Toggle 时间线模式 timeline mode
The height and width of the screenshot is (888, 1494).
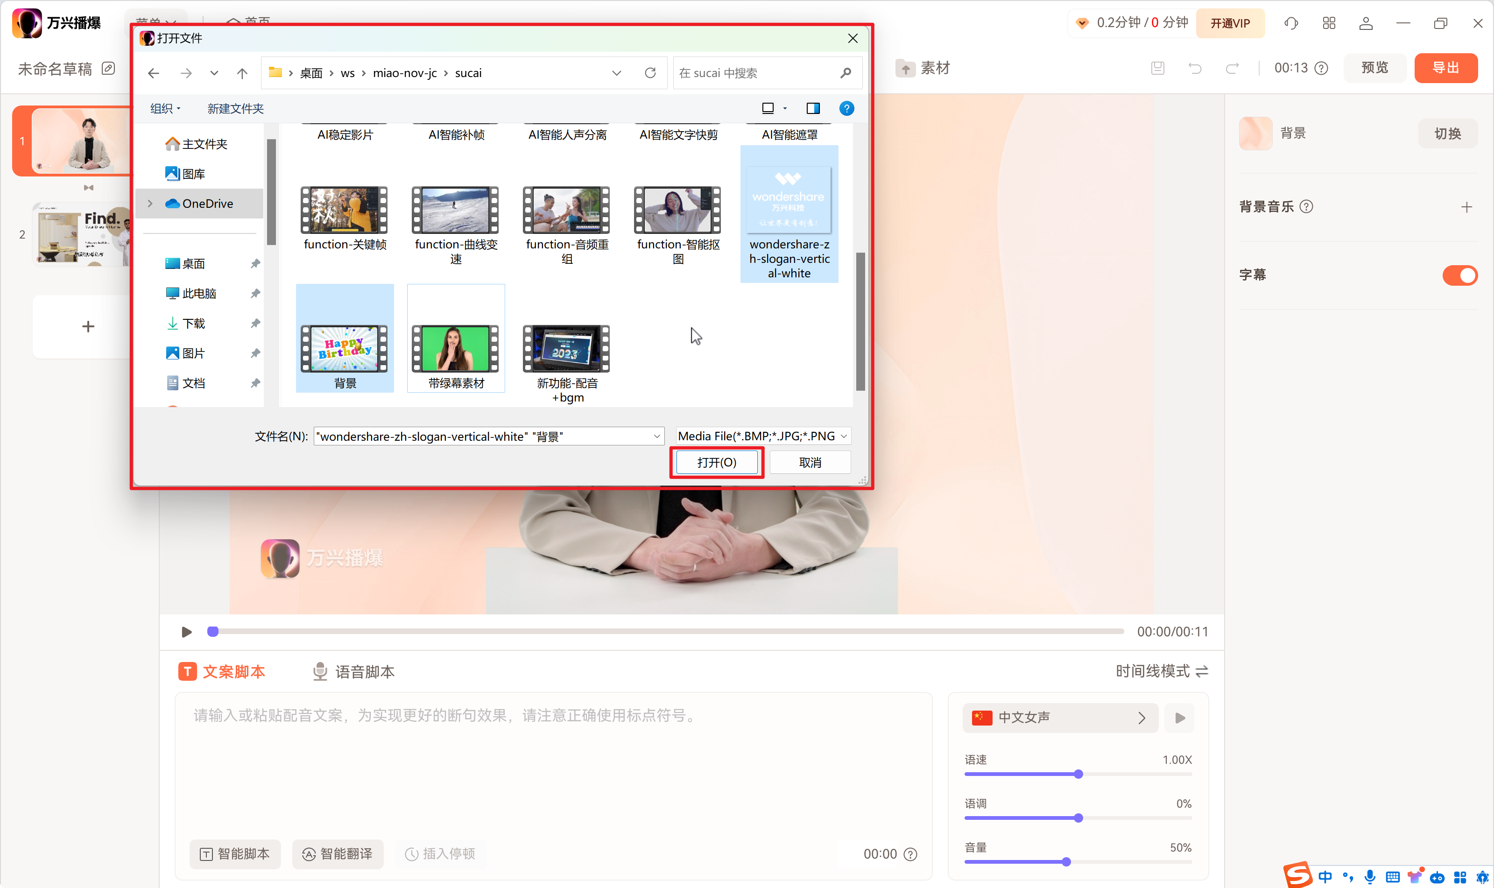[x=1162, y=671]
